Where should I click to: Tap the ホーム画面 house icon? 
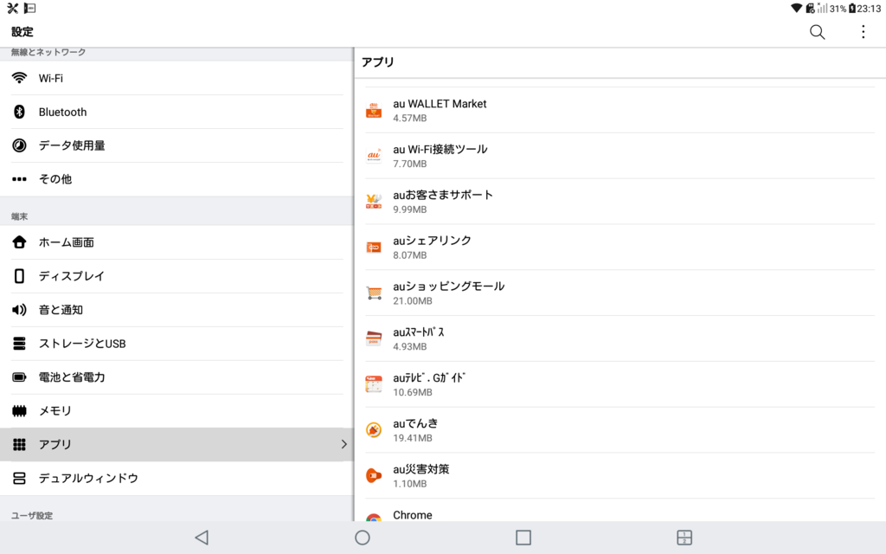click(19, 242)
